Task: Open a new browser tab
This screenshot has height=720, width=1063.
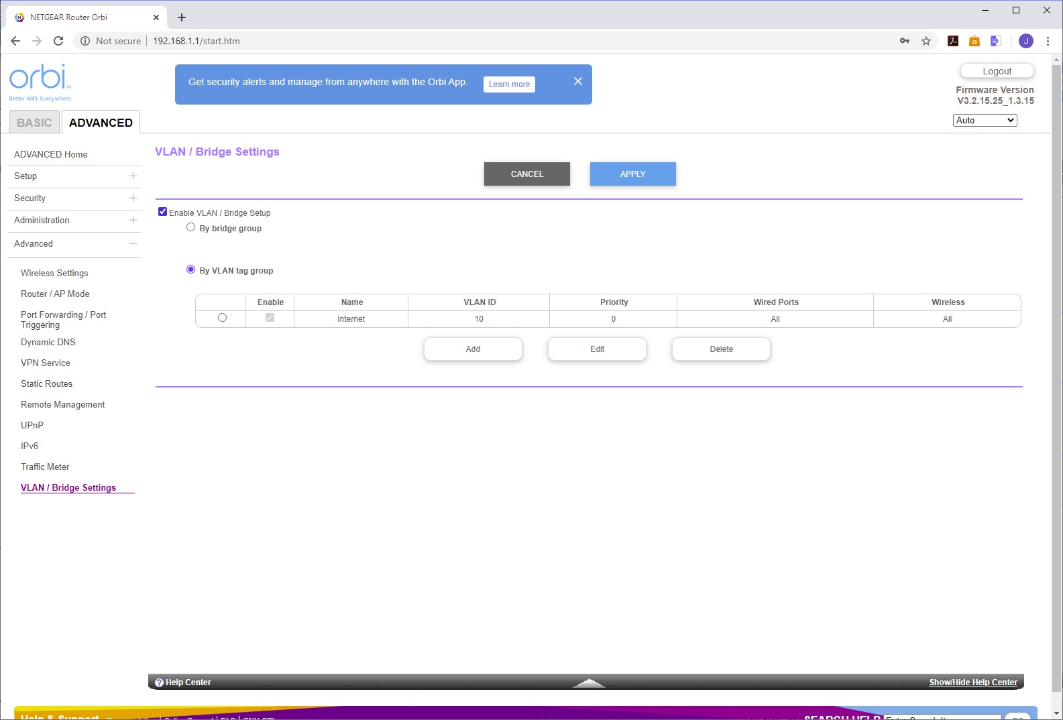Action: (x=182, y=17)
